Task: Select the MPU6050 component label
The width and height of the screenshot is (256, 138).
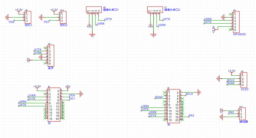Action: point(239,34)
